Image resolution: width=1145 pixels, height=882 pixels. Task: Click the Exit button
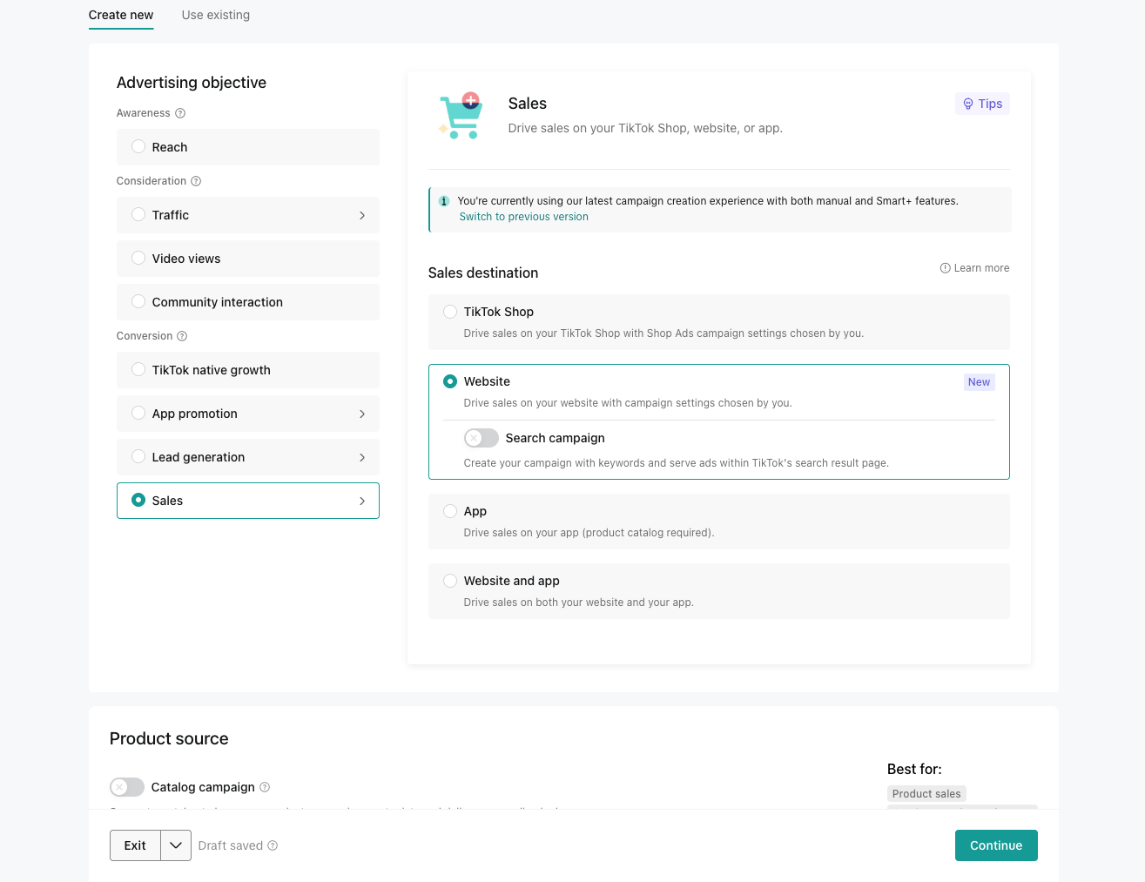(135, 845)
